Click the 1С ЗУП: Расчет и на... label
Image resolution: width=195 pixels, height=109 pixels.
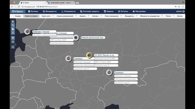pyautogui.click(x=106, y=55)
